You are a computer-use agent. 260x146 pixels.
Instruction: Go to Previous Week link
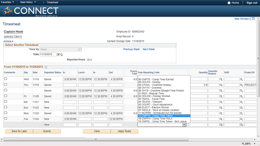click(132, 49)
